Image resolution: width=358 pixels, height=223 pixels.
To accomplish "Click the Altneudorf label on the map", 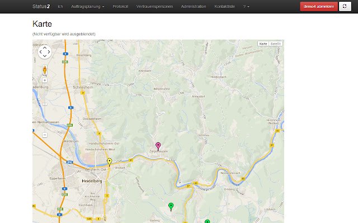I will click(x=198, y=96).
